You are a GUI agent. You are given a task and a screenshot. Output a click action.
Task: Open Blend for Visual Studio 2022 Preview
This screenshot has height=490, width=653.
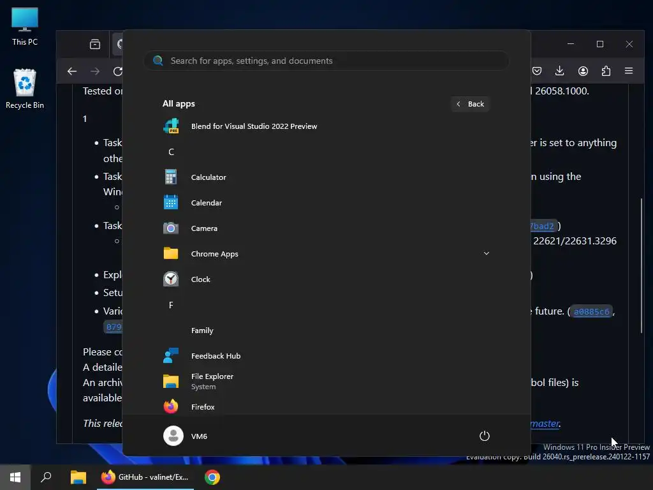click(x=326, y=126)
